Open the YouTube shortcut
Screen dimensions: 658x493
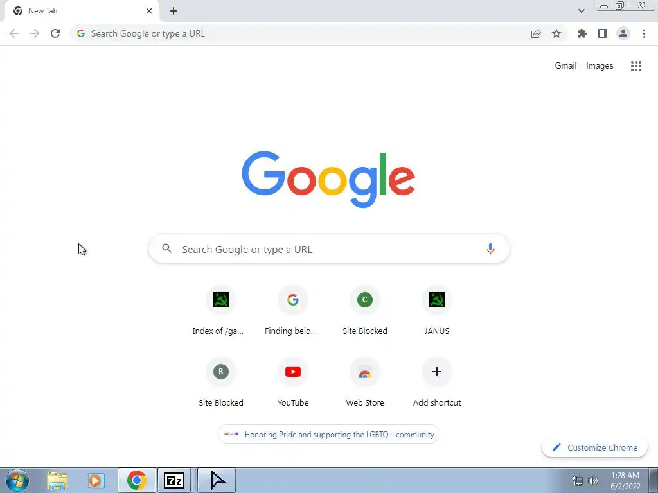292,383
